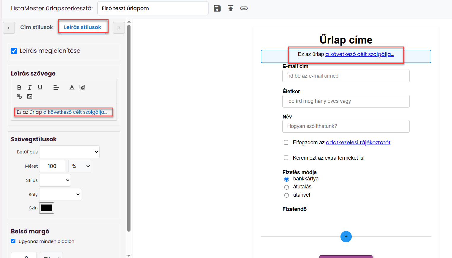Open the Stílus dropdown
Viewport: 452px width, 258px height.
[x=55, y=180]
